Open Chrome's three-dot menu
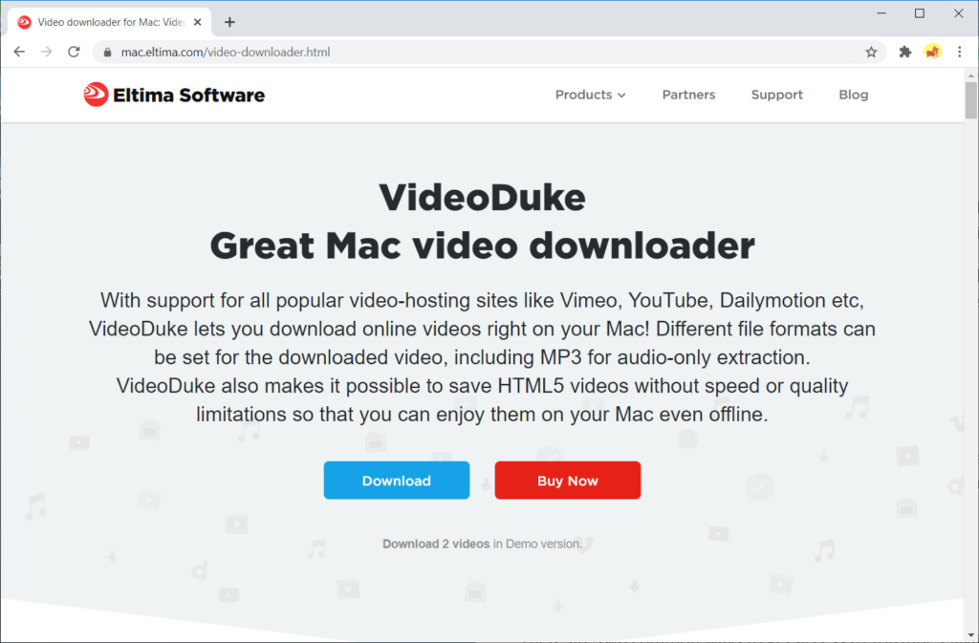The width and height of the screenshot is (979, 643). [960, 52]
